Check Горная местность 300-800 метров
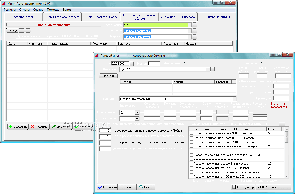Screen dimensions: 295x194 tap(192, 133)
